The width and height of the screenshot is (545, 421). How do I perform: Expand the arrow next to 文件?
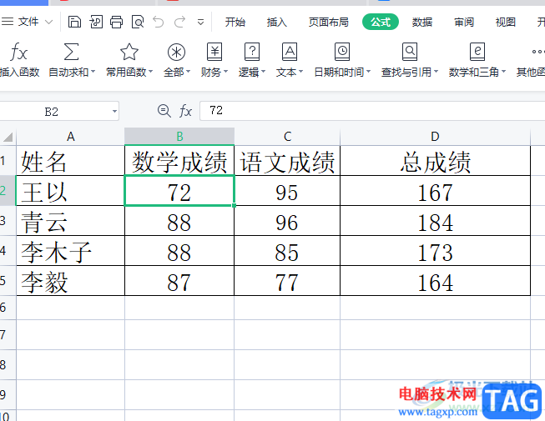tap(49, 23)
